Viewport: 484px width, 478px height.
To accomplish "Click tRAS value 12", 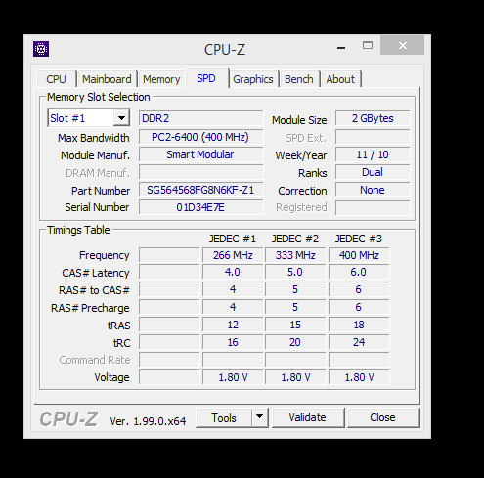I will click(233, 325).
